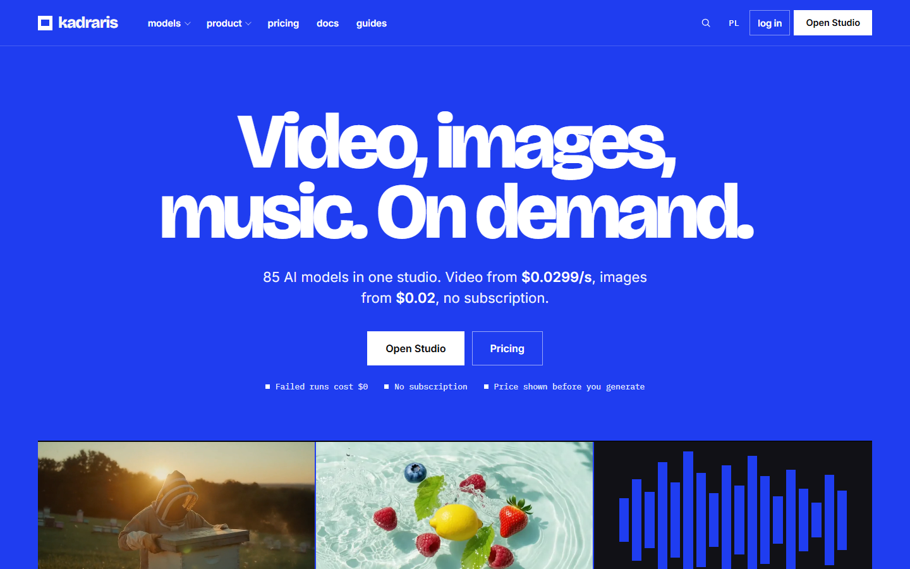Switch language with the PL link
This screenshot has height=569, width=910.
point(734,23)
